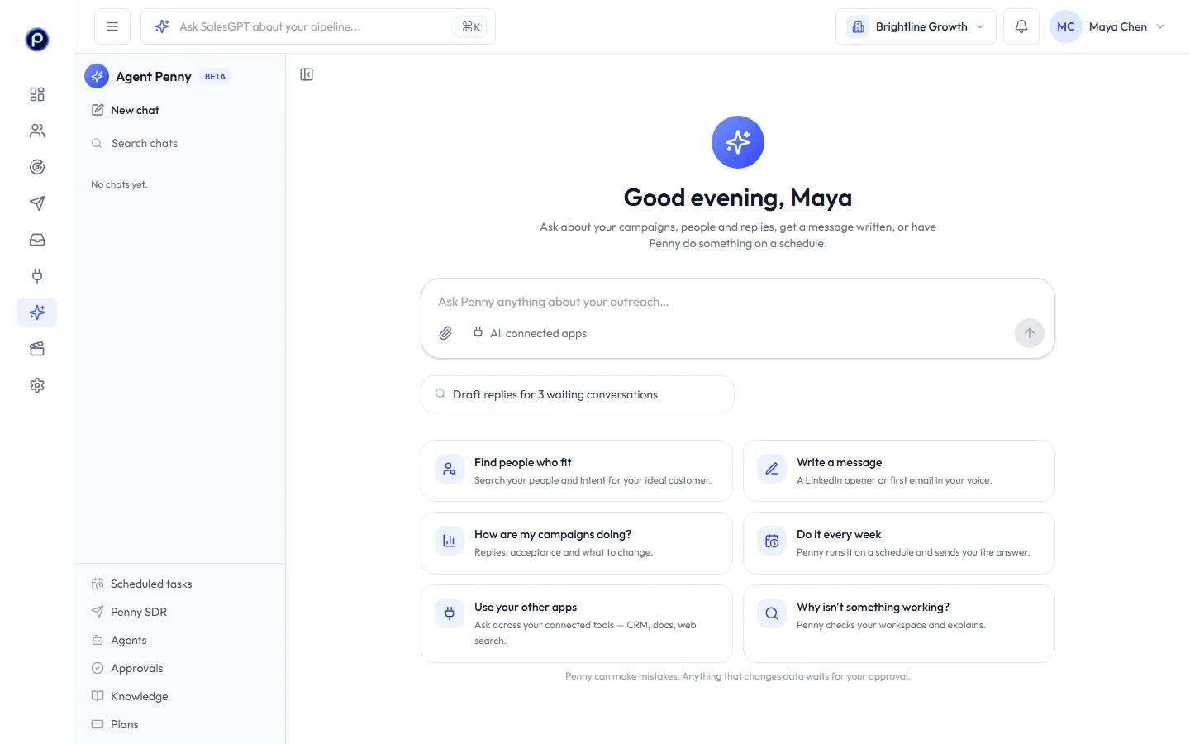This screenshot has height=744, width=1190.
Task: Select How are my campaigns doing card
Action: [x=577, y=543]
